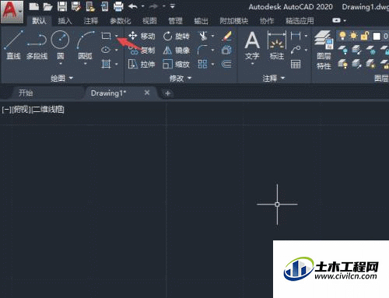Screen dimensions: 389x298
Task: Expand the Draw (绘图) panel
Action: [x=61, y=78]
